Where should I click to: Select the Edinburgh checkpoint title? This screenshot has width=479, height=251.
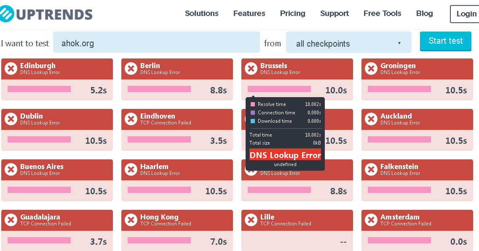point(38,66)
